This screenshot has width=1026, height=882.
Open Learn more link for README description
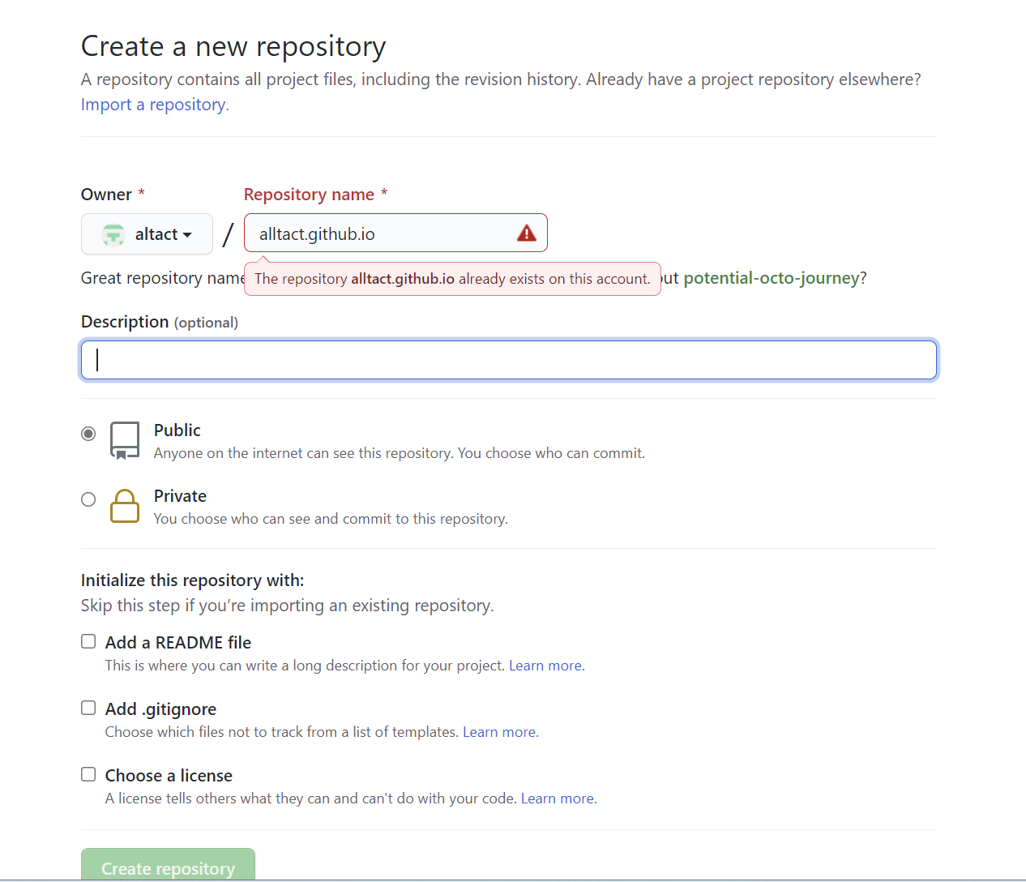(x=546, y=666)
